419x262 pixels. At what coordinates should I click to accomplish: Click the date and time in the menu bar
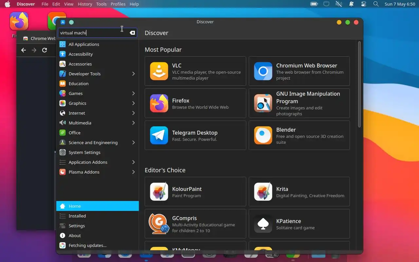click(x=400, y=4)
